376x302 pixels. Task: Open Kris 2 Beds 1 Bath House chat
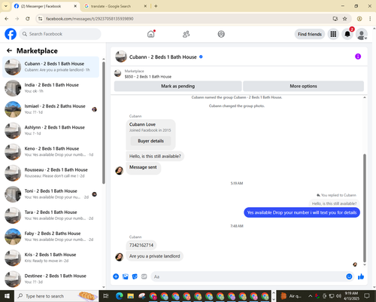click(51, 258)
